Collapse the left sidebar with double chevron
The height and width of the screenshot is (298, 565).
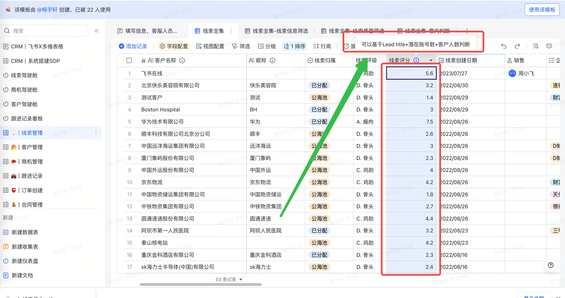(x=96, y=31)
